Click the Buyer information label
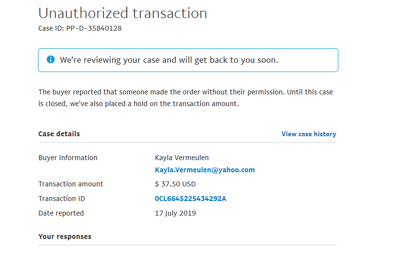Viewport: 412px width, 255px height. click(68, 158)
